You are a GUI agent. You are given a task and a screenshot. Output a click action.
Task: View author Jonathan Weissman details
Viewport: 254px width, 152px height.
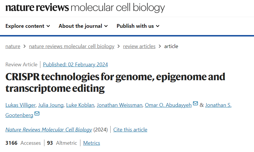tap(120, 105)
